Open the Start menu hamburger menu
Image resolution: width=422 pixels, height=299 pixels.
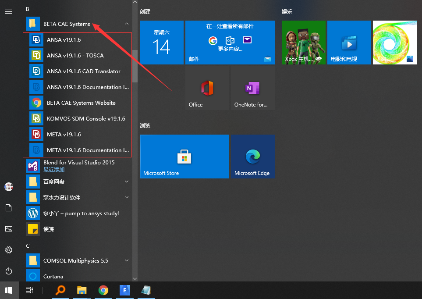tap(9, 11)
